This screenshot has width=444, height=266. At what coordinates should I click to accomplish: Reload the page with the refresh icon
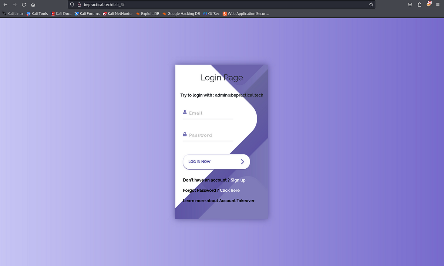pyautogui.click(x=24, y=4)
